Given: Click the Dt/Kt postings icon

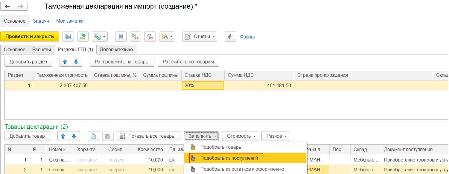Looking at the screenshot, I should pos(150,37).
